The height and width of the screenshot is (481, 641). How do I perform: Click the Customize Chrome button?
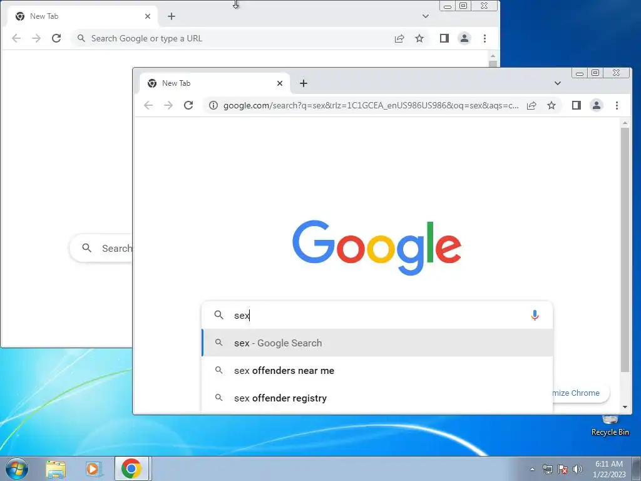coord(581,393)
